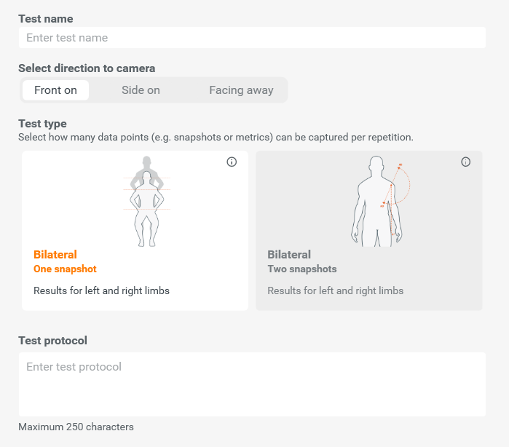Focus the Enter test name field

point(252,38)
